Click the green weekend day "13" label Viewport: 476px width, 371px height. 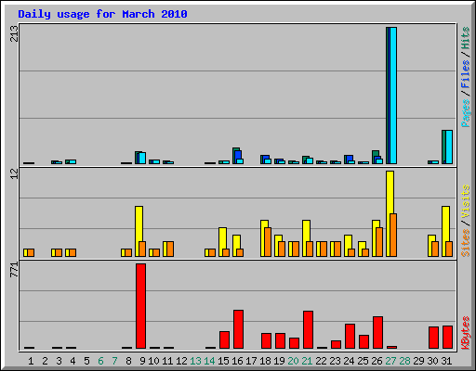point(195,361)
